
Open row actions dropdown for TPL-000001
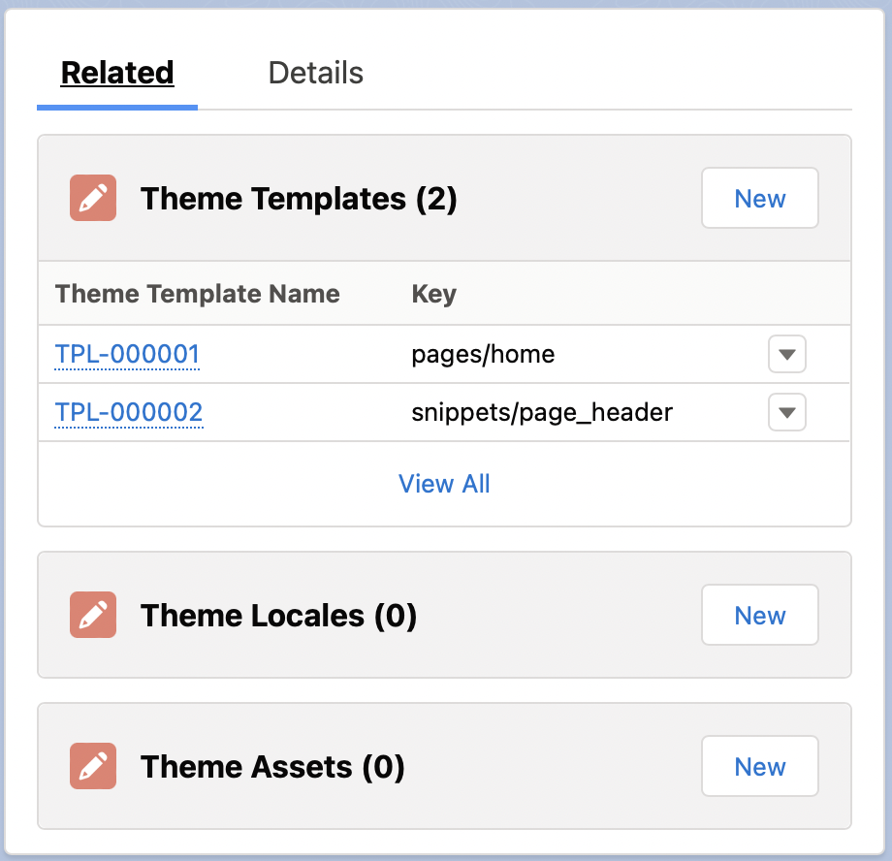click(786, 354)
